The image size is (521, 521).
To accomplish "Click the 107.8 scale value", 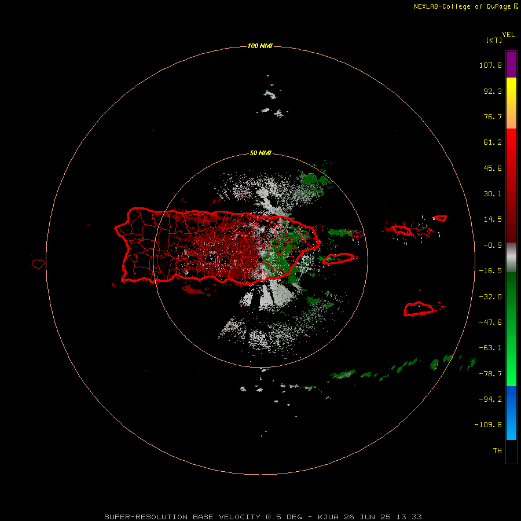I will (490, 65).
